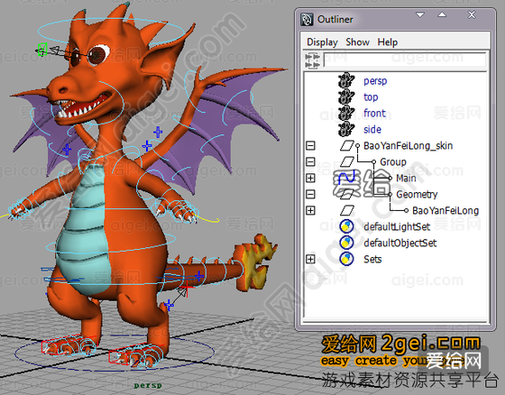Select the Main node label
This screenshot has height=395, width=505.
(x=406, y=178)
